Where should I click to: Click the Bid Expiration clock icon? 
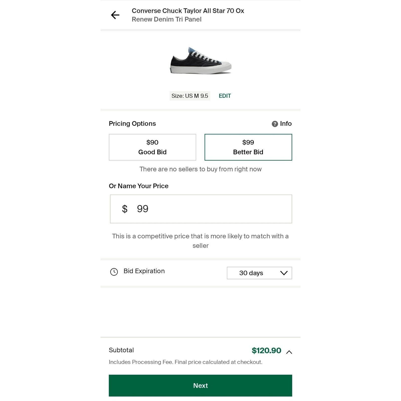coord(114,272)
